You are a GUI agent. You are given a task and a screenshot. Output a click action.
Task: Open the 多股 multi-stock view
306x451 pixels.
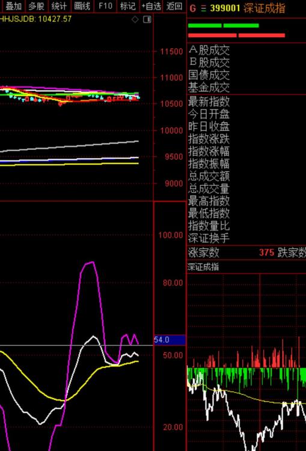coord(37,6)
